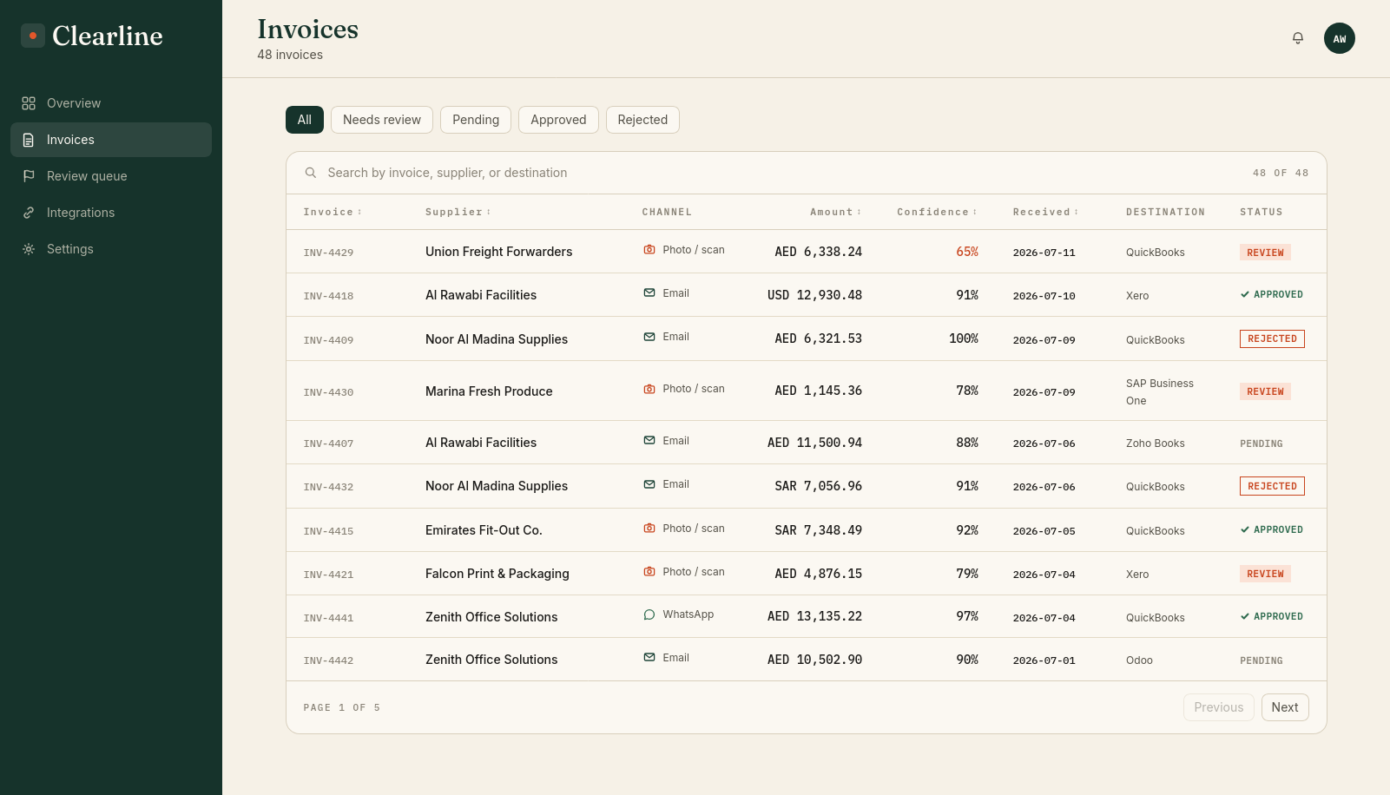The image size is (1390, 795).
Task: Filter by Needs review
Action: click(382, 120)
